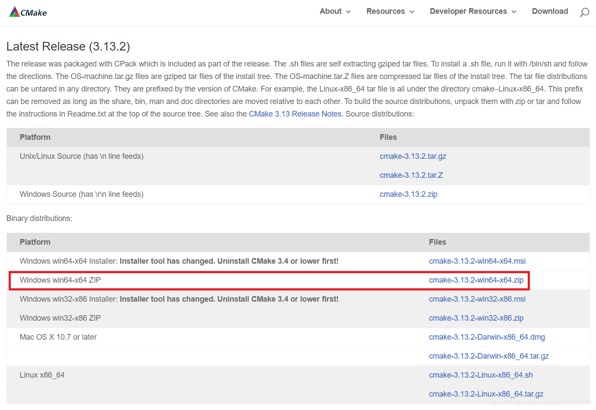Open the Resources menu
This screenshot has height=410, width=596.
[x=386, y=11]
